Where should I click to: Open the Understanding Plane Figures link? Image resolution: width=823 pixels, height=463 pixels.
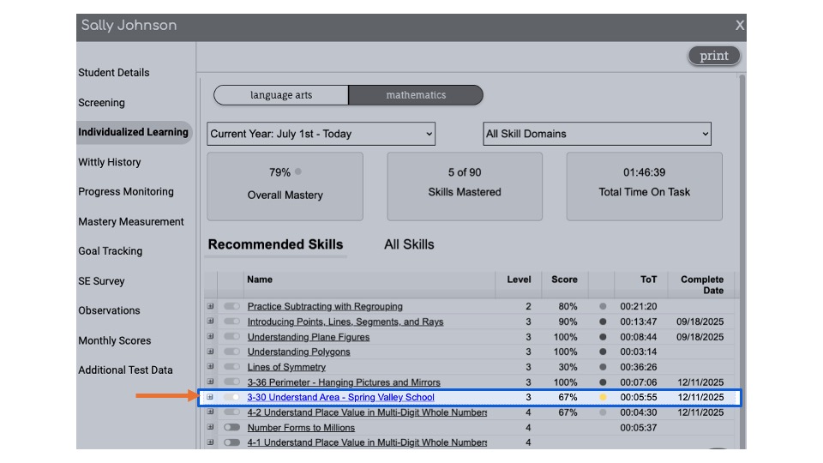point(309,336)
